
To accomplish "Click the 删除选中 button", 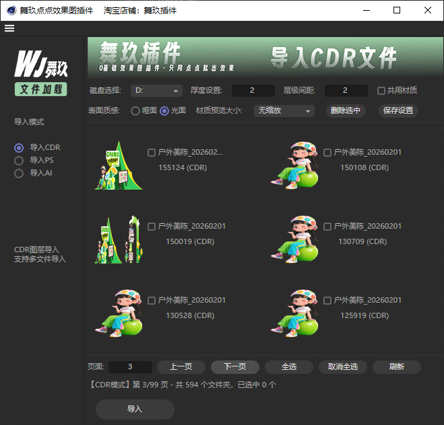I will click(x=346, y=110).
